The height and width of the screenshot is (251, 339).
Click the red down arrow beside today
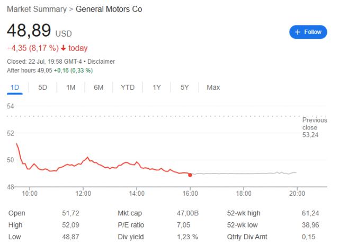point(64,48)
